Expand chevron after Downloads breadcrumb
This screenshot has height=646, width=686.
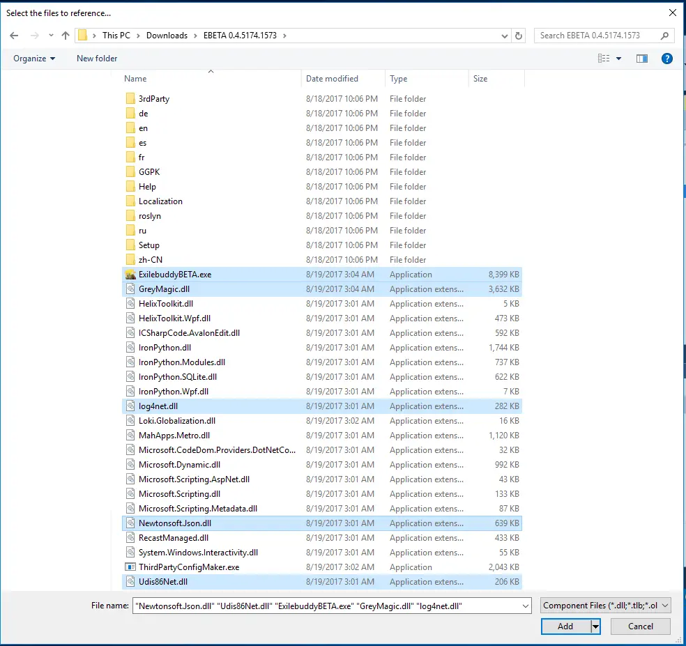click(195, 36)
